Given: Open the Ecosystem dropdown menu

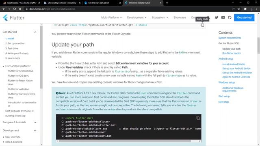Looking at the screenshot, I should (160, 17).
